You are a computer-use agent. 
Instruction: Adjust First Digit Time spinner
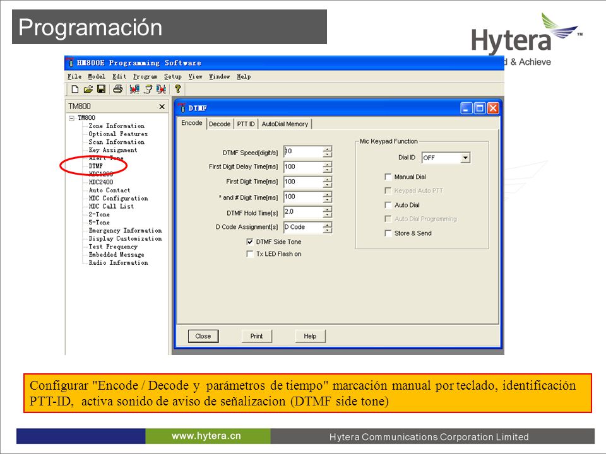[x=328, y=182]
